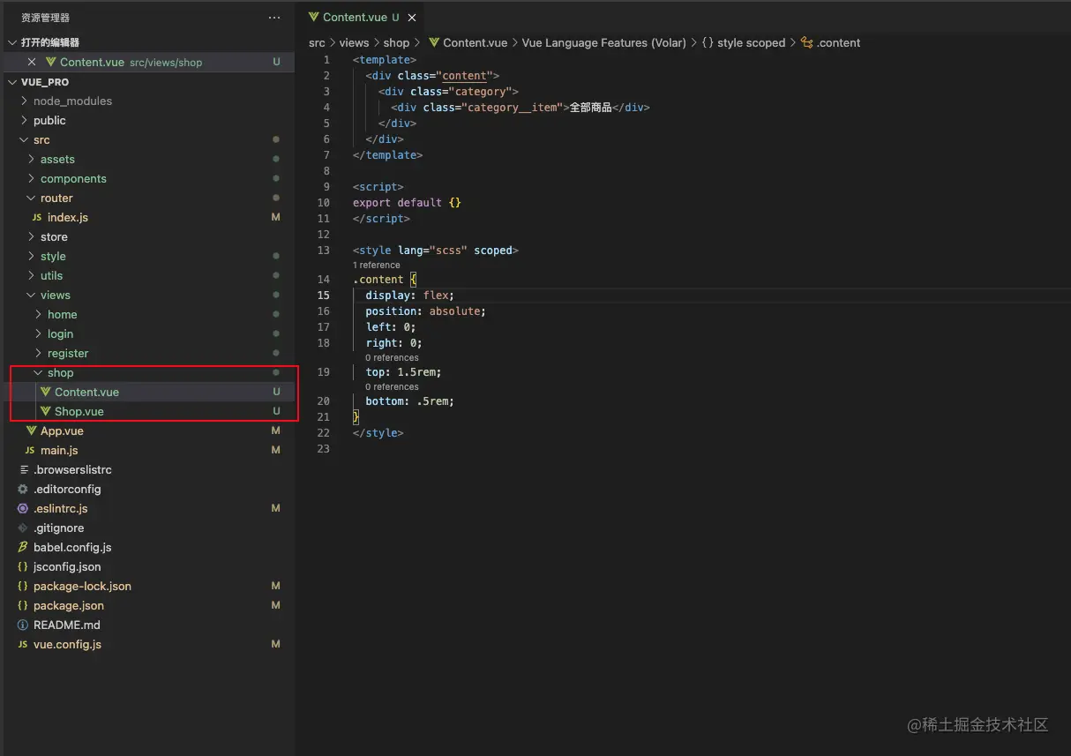Image resolution: width=1071 pixels, height=756 pixels.
Task: Close Content.vue in open editors list
Action: point(32,63)
